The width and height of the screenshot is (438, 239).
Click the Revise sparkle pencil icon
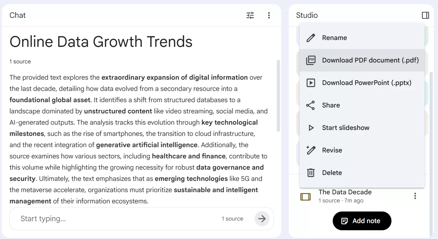(x=311, y=150)
